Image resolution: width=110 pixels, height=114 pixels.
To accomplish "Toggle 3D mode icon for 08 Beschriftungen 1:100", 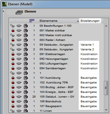I will 26,26.
